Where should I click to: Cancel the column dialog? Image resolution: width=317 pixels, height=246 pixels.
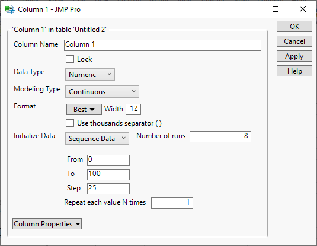coord(294,41)
